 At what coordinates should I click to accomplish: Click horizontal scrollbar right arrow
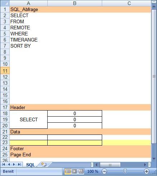(x=145, y=165)
